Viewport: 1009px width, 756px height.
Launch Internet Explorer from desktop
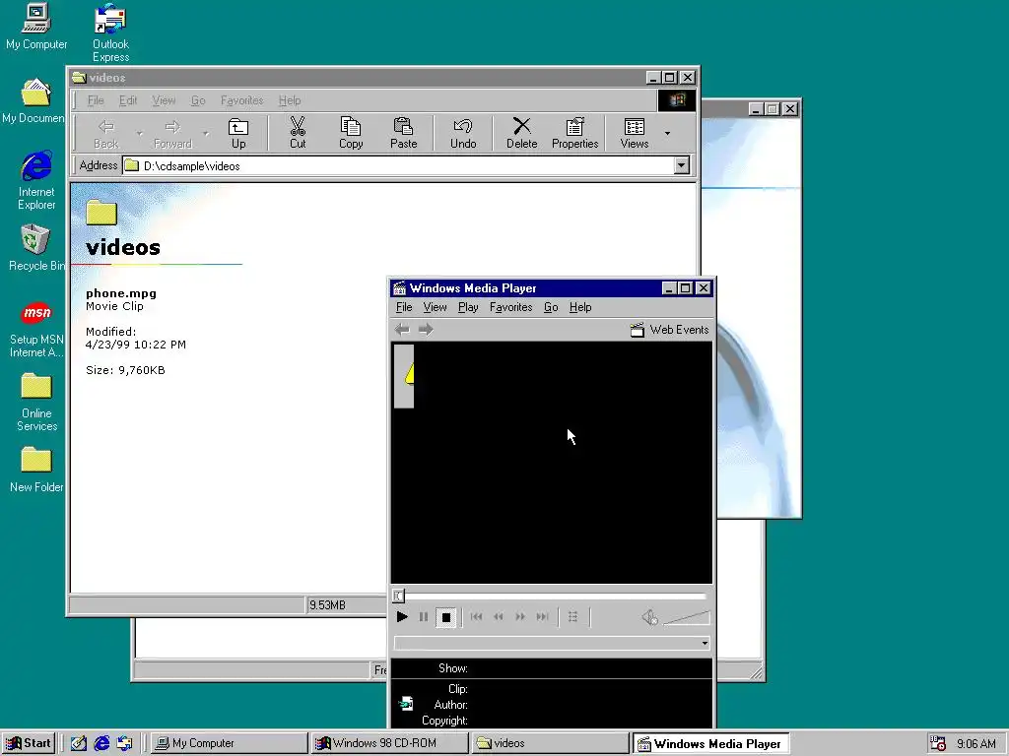pyautogui.click(x=36, y=181)
